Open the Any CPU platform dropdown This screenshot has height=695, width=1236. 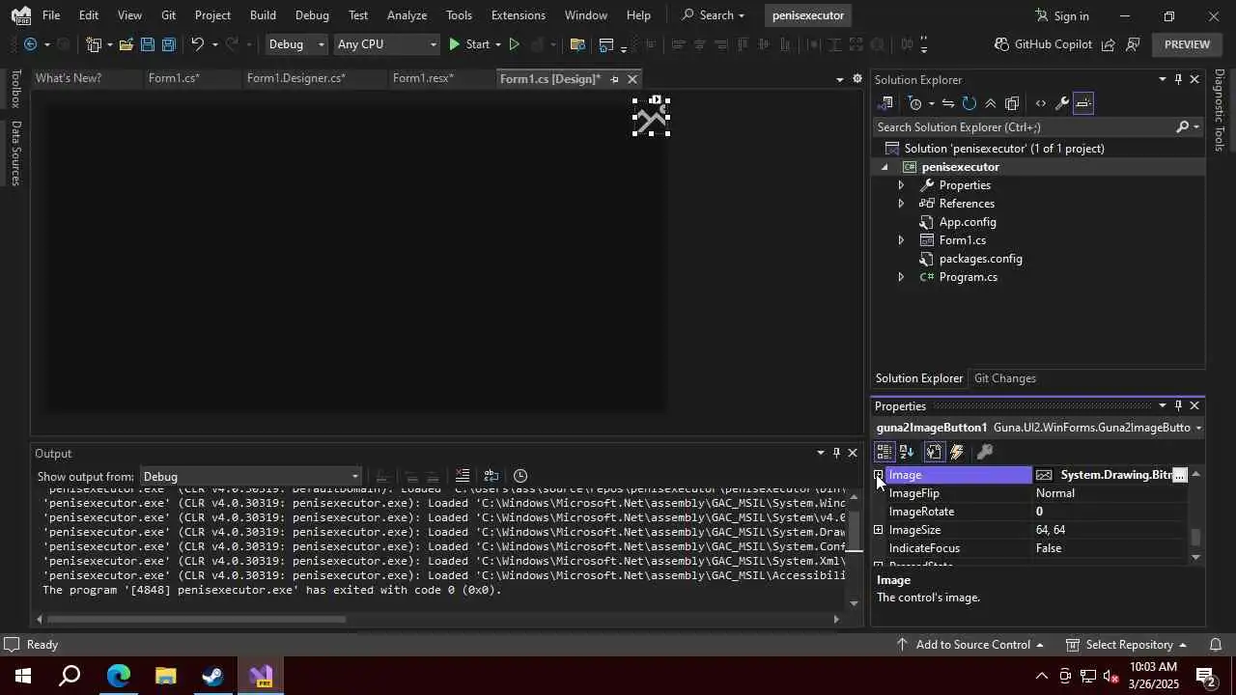385,44
